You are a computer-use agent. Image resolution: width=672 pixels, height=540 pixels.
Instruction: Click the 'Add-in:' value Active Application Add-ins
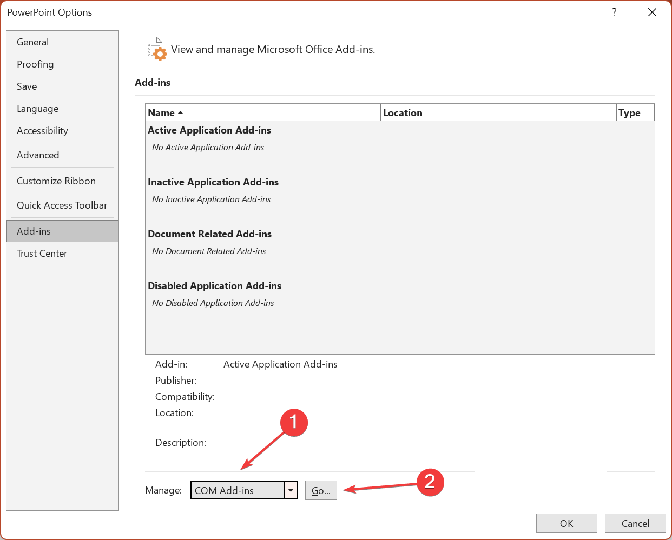pyautogui.click(x=280, y=364)
